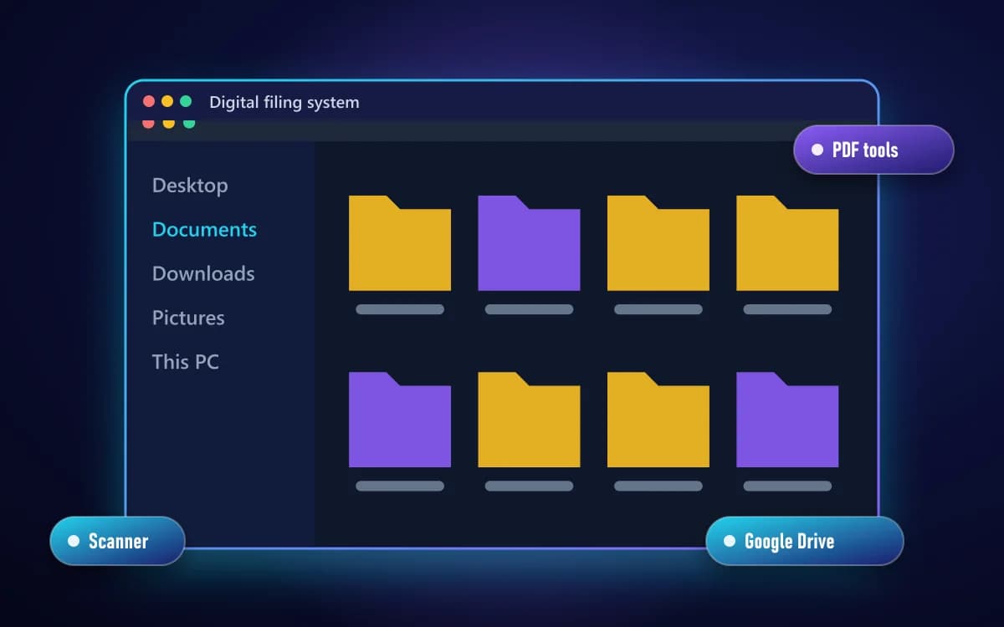This screenshot has height=627, width=1004.
Task: Open the purple folder in the top row
Action: 529,243
